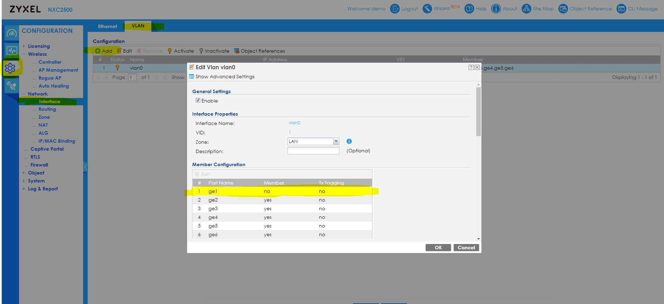This screenshot has width=664, height=304.
Task: Expand the Object menu section
Action: coord(24,173)
